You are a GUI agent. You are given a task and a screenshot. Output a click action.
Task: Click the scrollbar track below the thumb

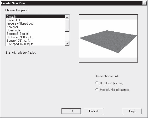pyautogui.click(x=67, y=36)
